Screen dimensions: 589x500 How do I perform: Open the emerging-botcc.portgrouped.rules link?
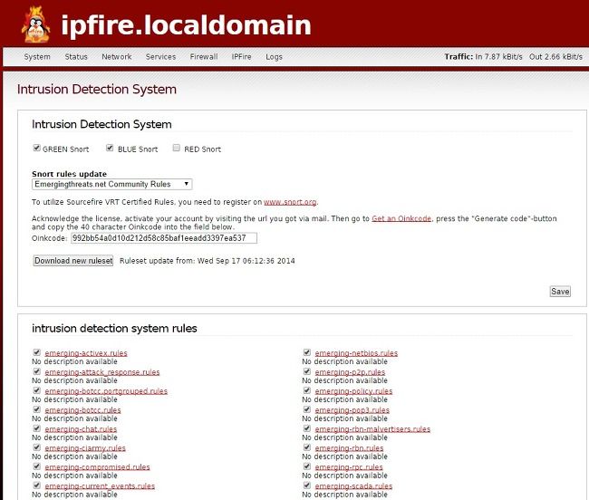click(x=106, y=391)
